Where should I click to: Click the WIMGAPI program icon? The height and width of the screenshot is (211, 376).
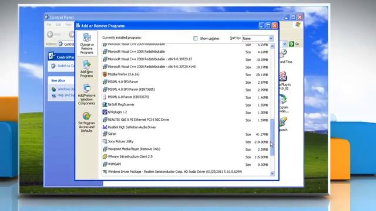(105, 164)
